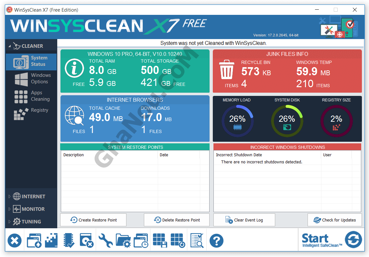Click the 'System was not yet Cleaned' status message

pyautogui.click(x=213, y=43)
